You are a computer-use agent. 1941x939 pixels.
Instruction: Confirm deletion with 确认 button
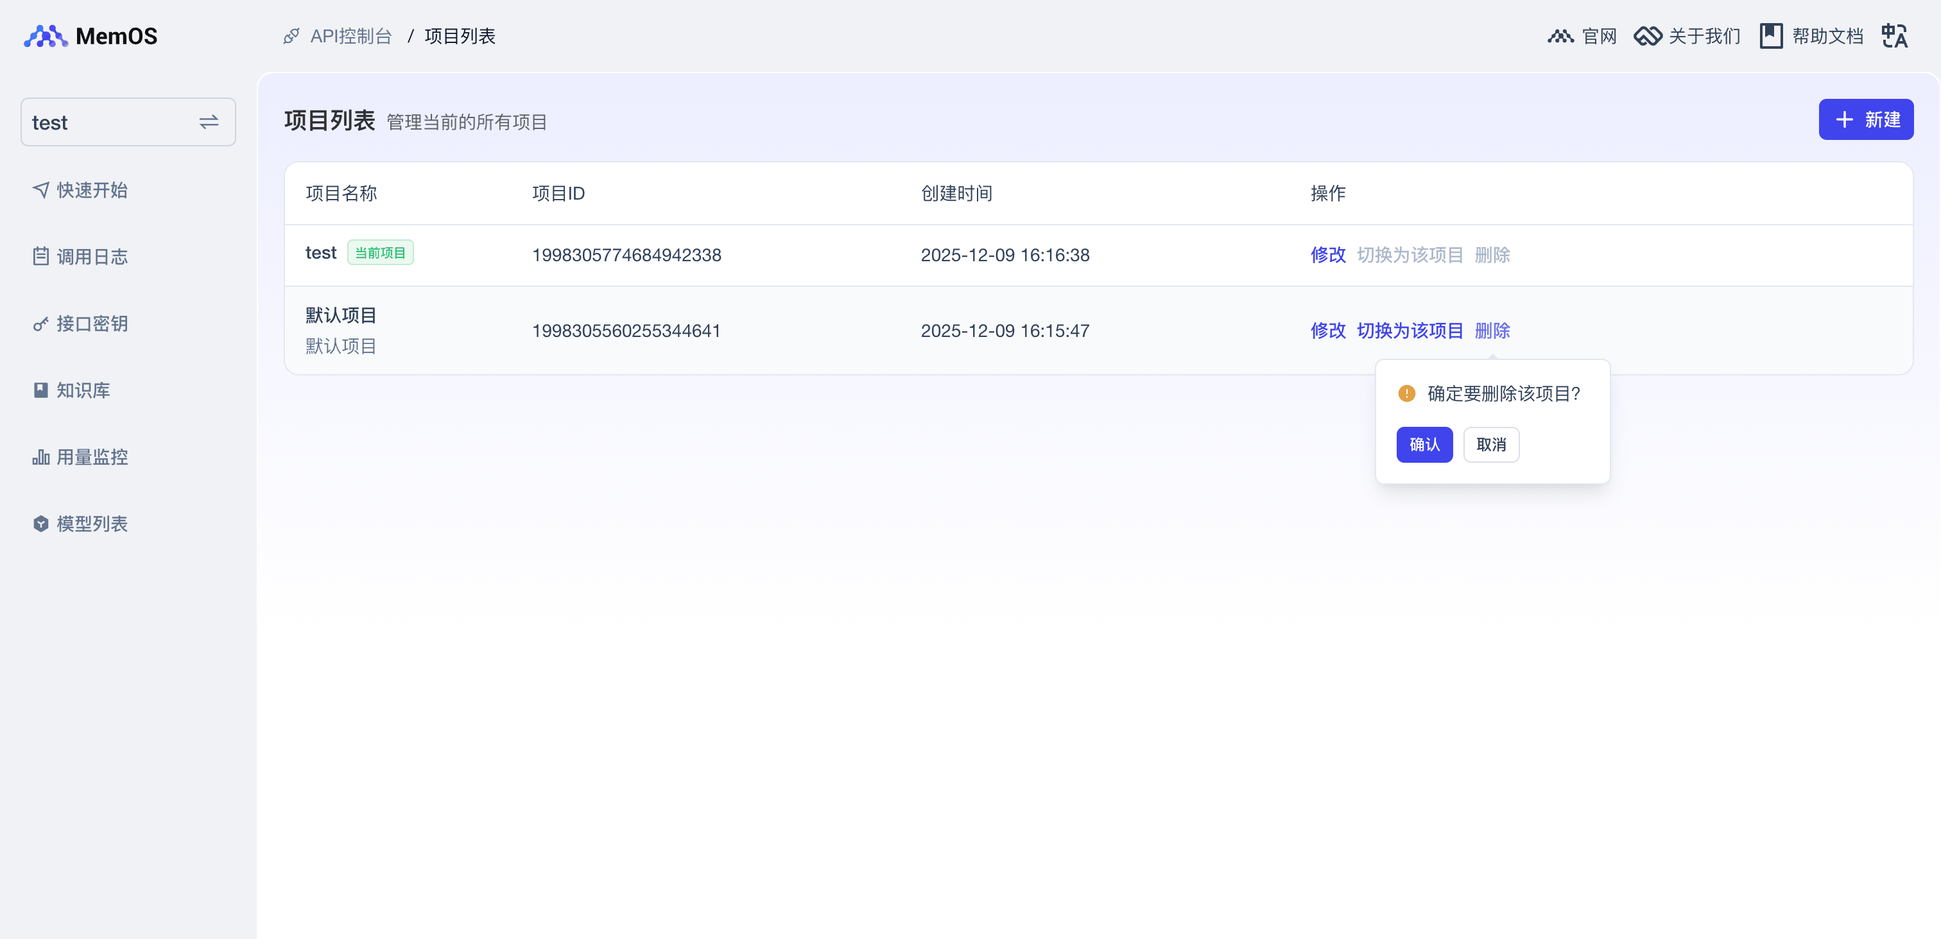tap(1424, 445)
